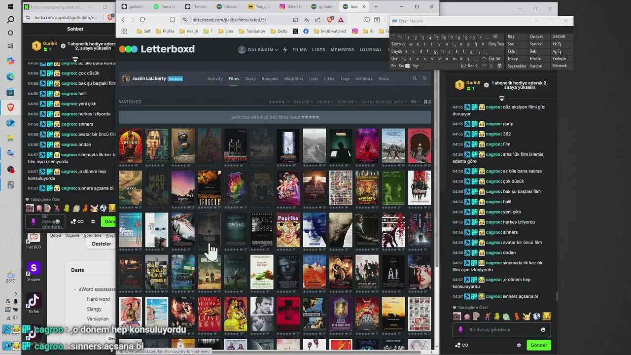This screenshot has height=355, width=631.
Task: Open the Reviews tab on profile
Action: (x=270, y=79)
